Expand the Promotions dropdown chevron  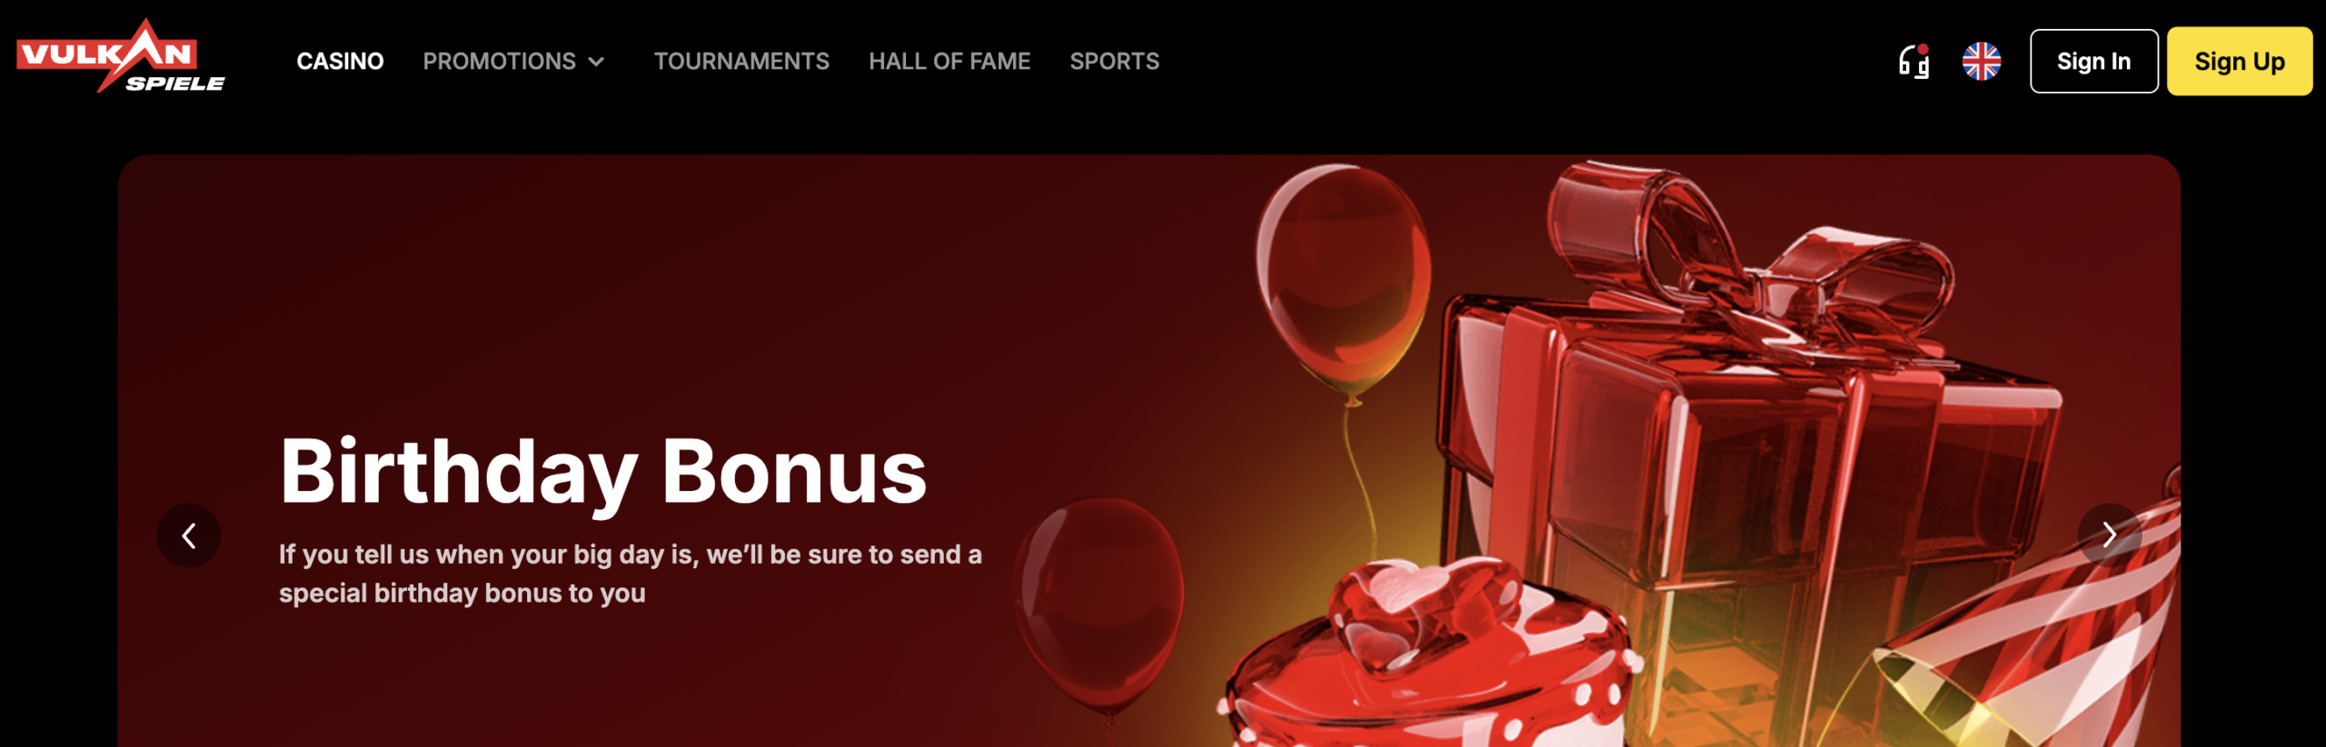pos(596,62)
